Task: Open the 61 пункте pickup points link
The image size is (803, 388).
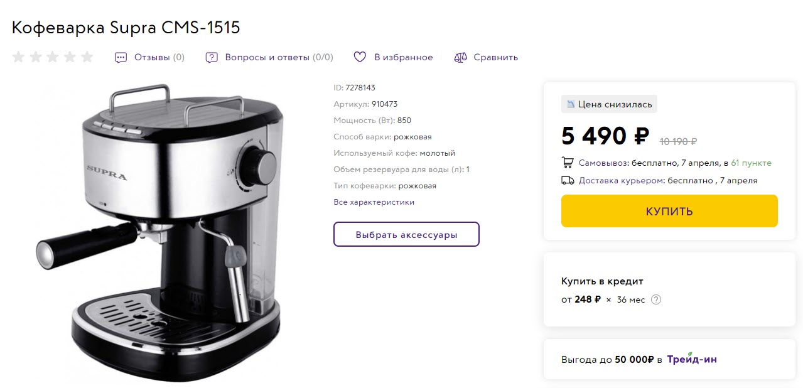Action: click(752, 163)
